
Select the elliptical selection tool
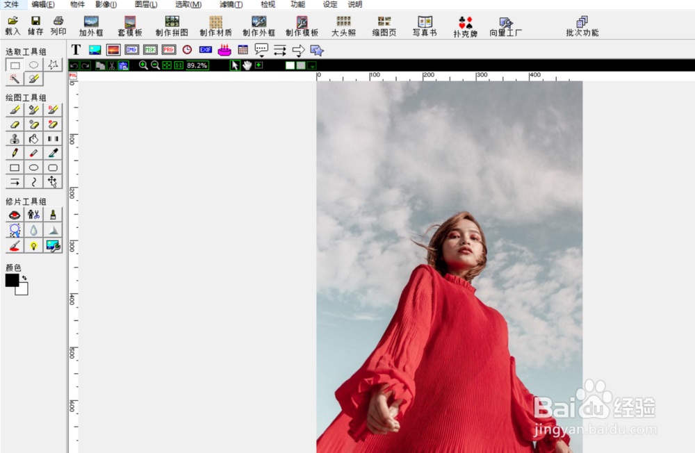click(x=33, y=65)
